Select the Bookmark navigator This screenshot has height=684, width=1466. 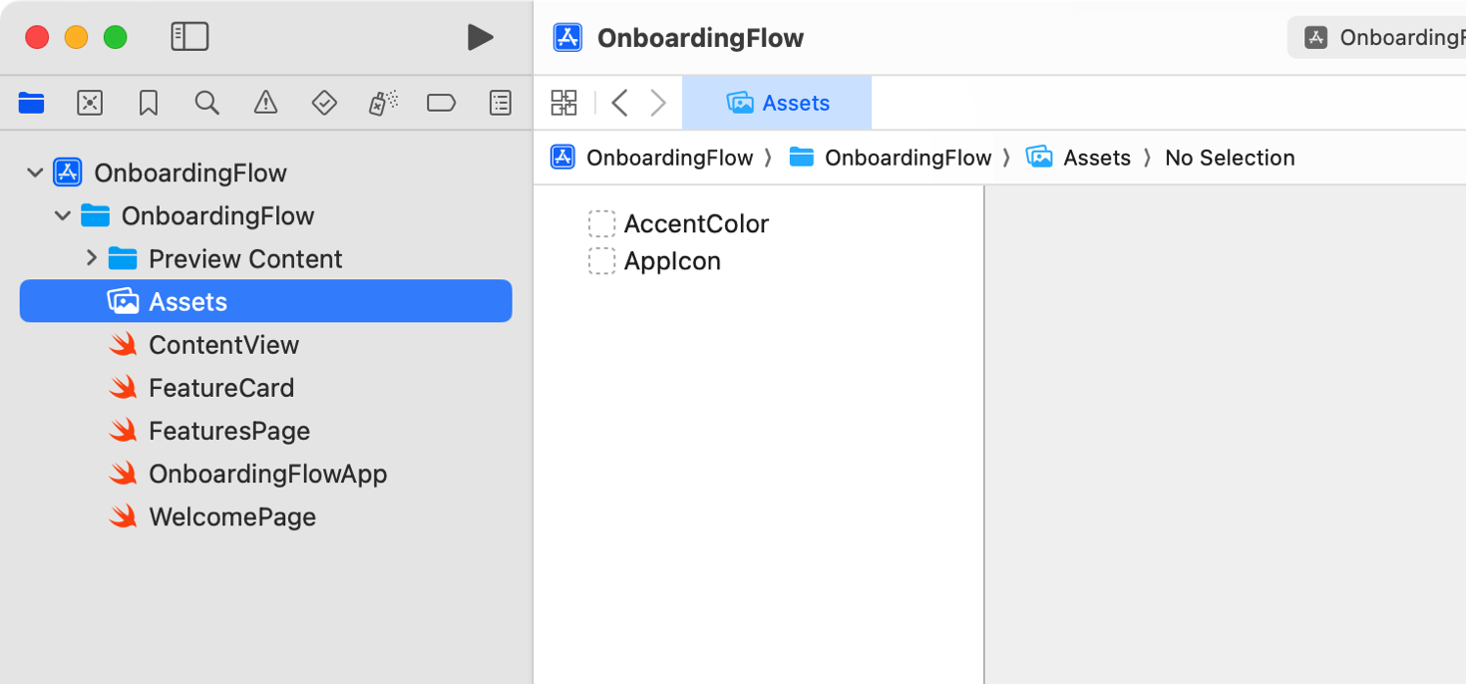148,103
